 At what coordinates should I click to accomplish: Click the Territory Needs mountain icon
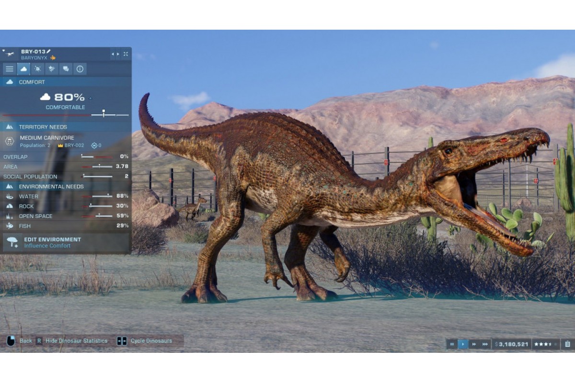tap(10, 127)
